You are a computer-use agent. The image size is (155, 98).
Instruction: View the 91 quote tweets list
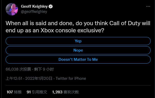pos(37,92)
